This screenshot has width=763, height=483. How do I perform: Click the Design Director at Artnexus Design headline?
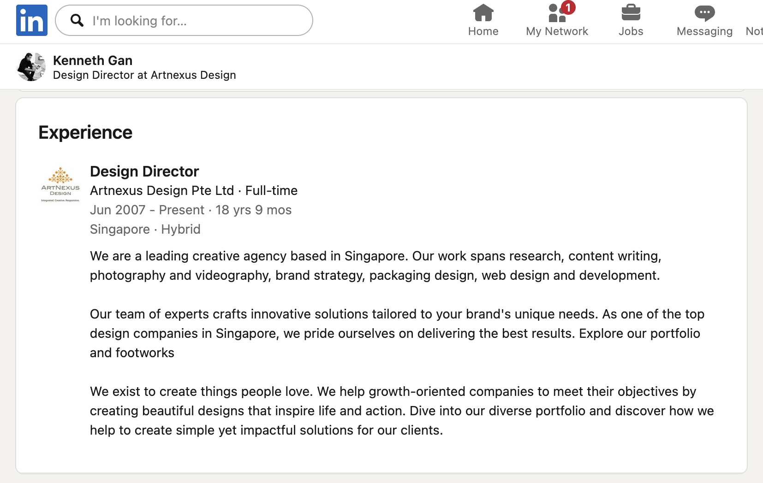[144, 75]
